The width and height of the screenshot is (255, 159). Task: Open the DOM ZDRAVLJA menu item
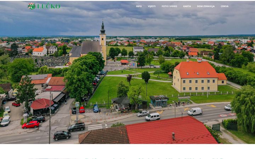pos(206,6)
